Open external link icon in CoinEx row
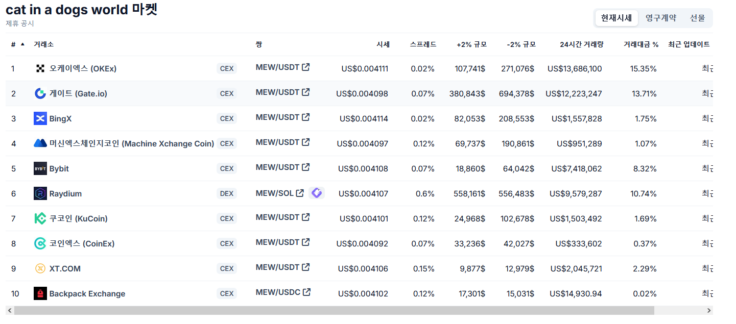736x324 pixels. (x=306, y=242)
